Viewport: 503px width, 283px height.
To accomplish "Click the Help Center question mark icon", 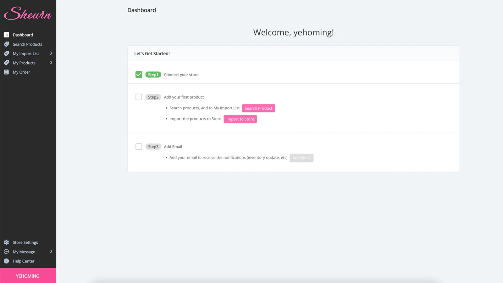I will [x=6, y=261].
